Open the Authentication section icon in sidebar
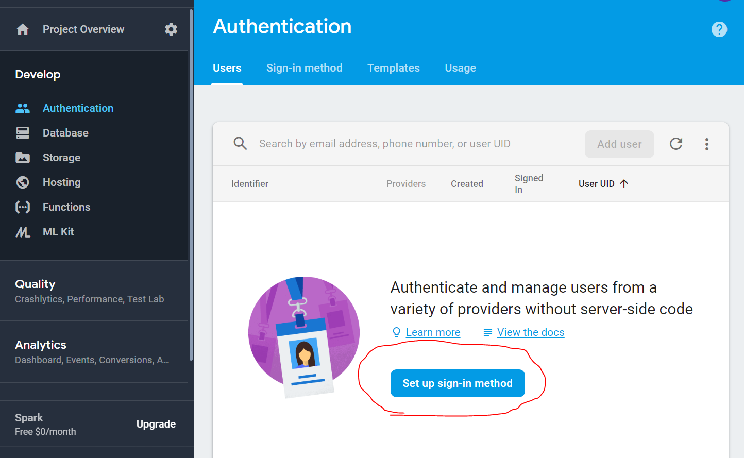The width and height of the screenshot is (744, 458). pyautogui.click(x=23, y=108)
